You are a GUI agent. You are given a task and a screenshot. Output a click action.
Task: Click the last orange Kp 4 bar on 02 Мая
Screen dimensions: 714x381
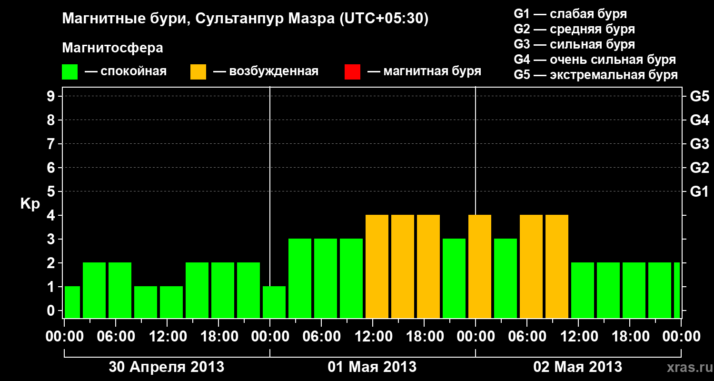557,266
